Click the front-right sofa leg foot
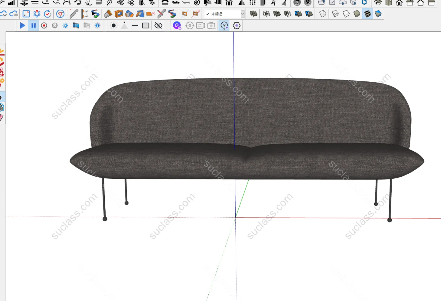Image resolution: width=441 pixels, height=301 pixels. click(x=389, y=220)
